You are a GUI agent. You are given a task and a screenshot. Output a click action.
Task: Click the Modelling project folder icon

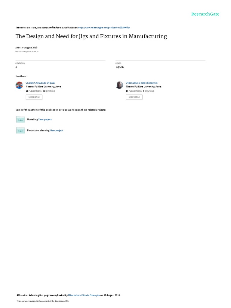click(x=20, y=119)
